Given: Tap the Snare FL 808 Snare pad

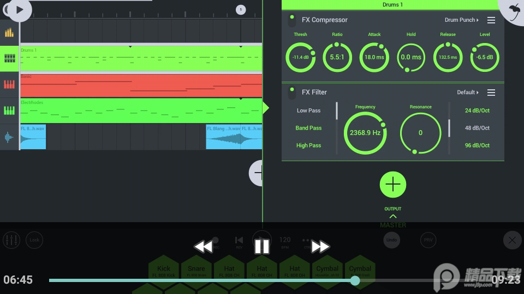Looking at the screenshot, I should coord(196,271).
